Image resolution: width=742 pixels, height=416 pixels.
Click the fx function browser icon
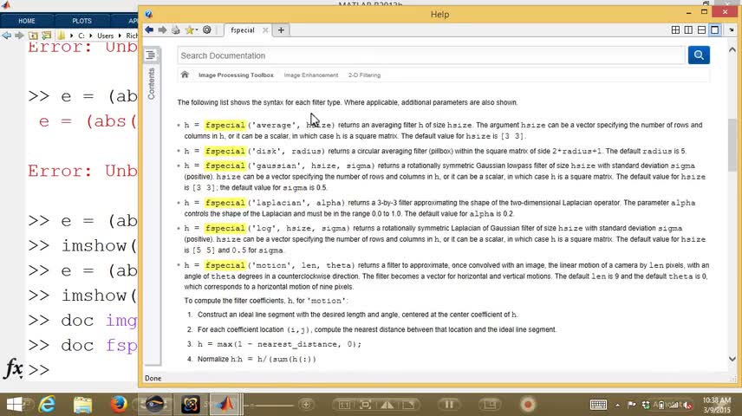pyautogui.click(x=13, y=368)
